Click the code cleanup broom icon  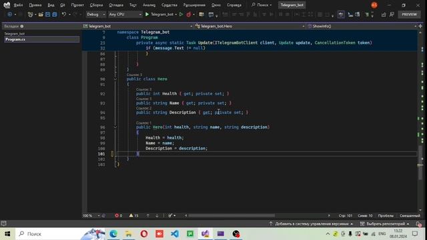pos(170,215)
